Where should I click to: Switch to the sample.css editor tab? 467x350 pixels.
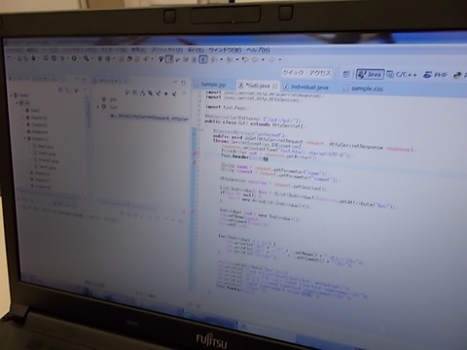coord(363,88)
